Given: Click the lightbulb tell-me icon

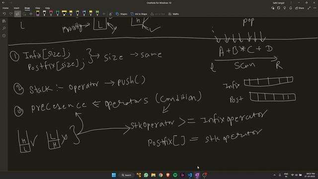Looking at the screenshot, I should pos(285,8).
